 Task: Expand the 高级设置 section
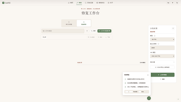[162, 62]
